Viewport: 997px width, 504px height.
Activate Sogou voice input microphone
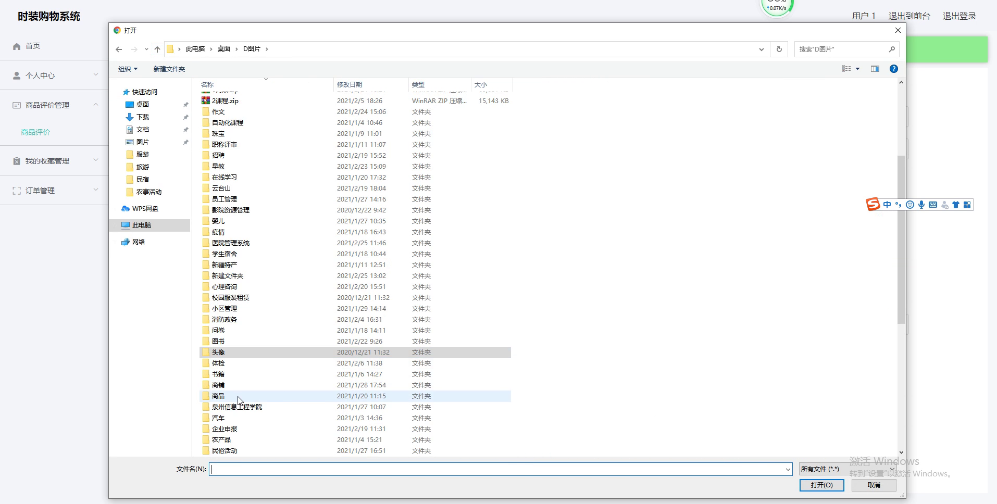tap(921, 205)
